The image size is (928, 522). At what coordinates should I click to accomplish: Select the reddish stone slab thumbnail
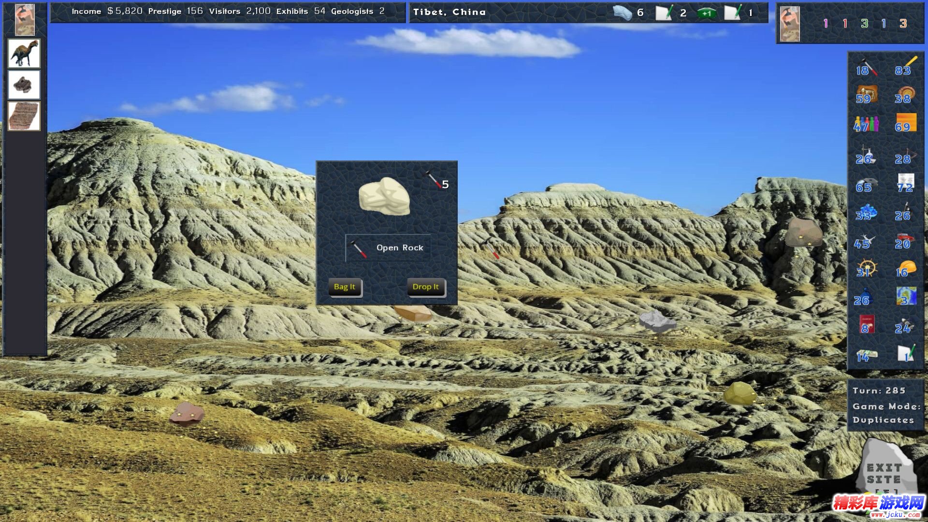click(x=24, y=116)
